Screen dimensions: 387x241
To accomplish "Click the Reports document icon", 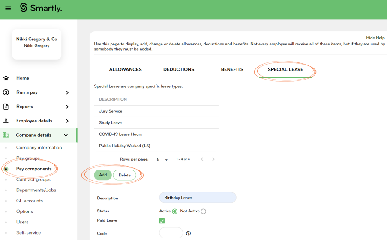I will point(6,107).
